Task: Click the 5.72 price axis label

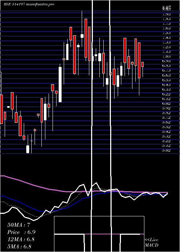Action: [x=166, y=117]
